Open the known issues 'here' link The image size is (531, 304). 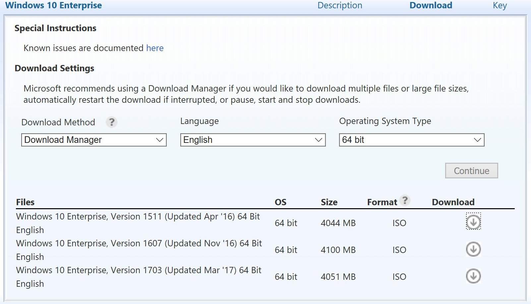155,48
